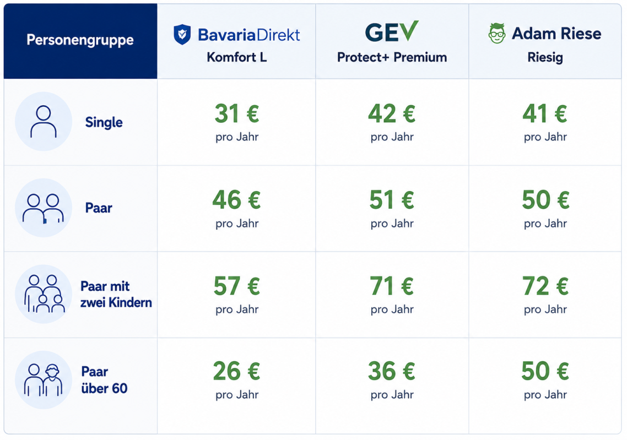
Task: Select the 26 € Paar über 60 price
Action: pos(237,371)
